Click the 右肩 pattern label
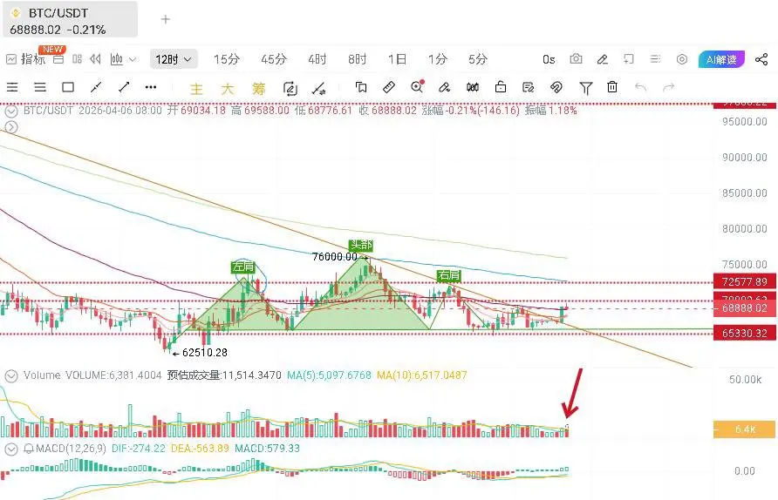 coord(449,275)
